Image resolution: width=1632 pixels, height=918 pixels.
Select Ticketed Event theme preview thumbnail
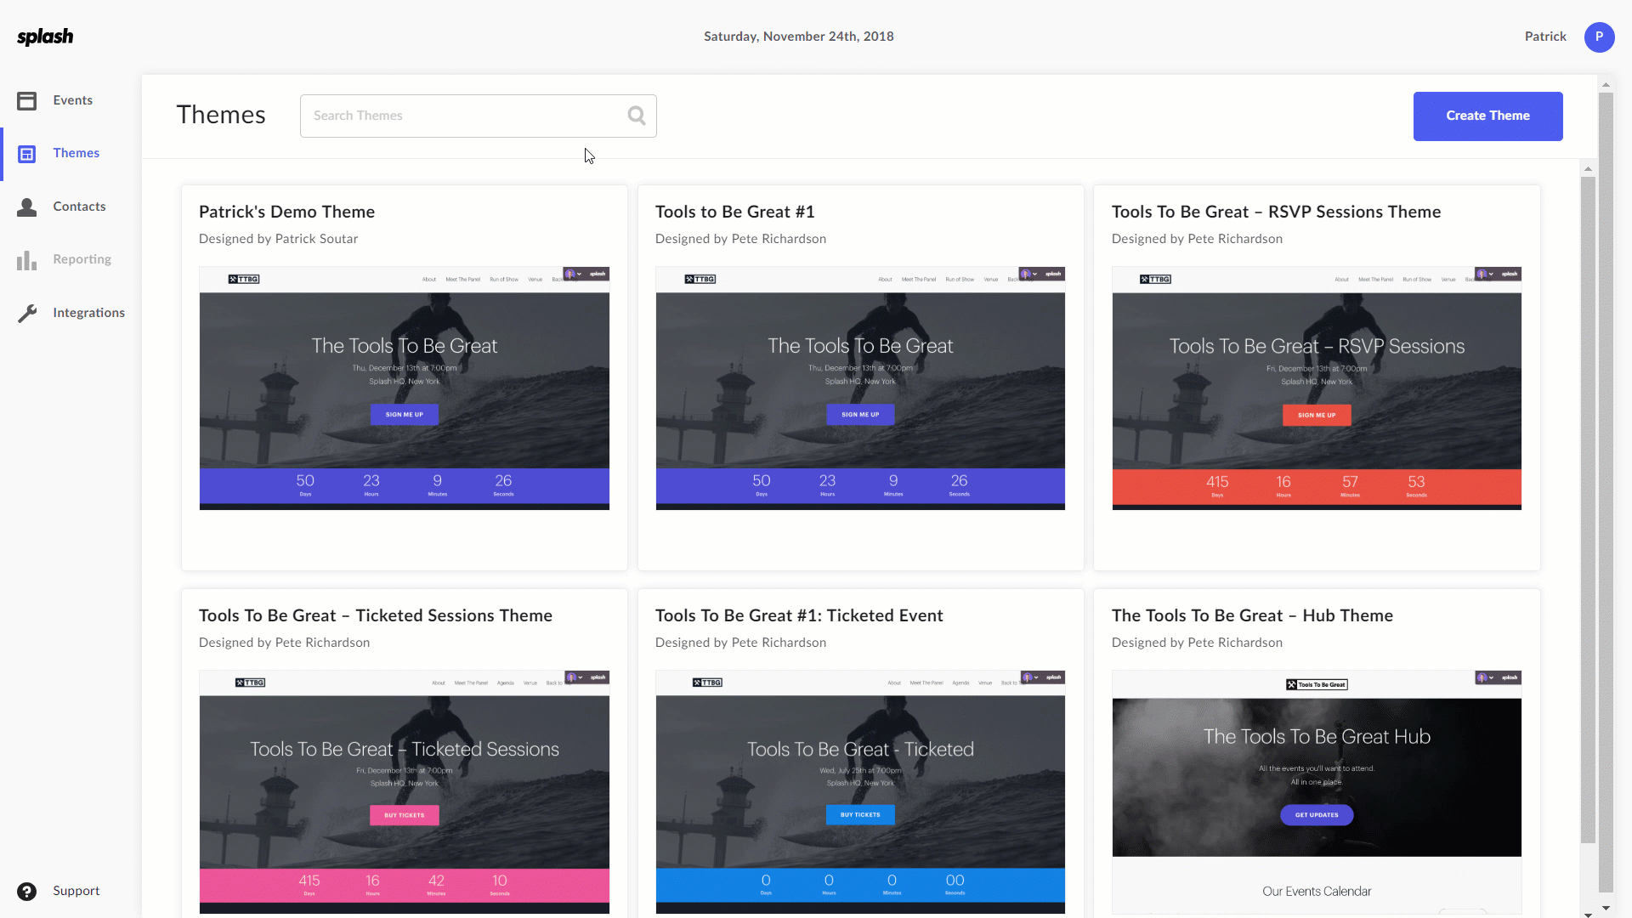click(860, 792)
